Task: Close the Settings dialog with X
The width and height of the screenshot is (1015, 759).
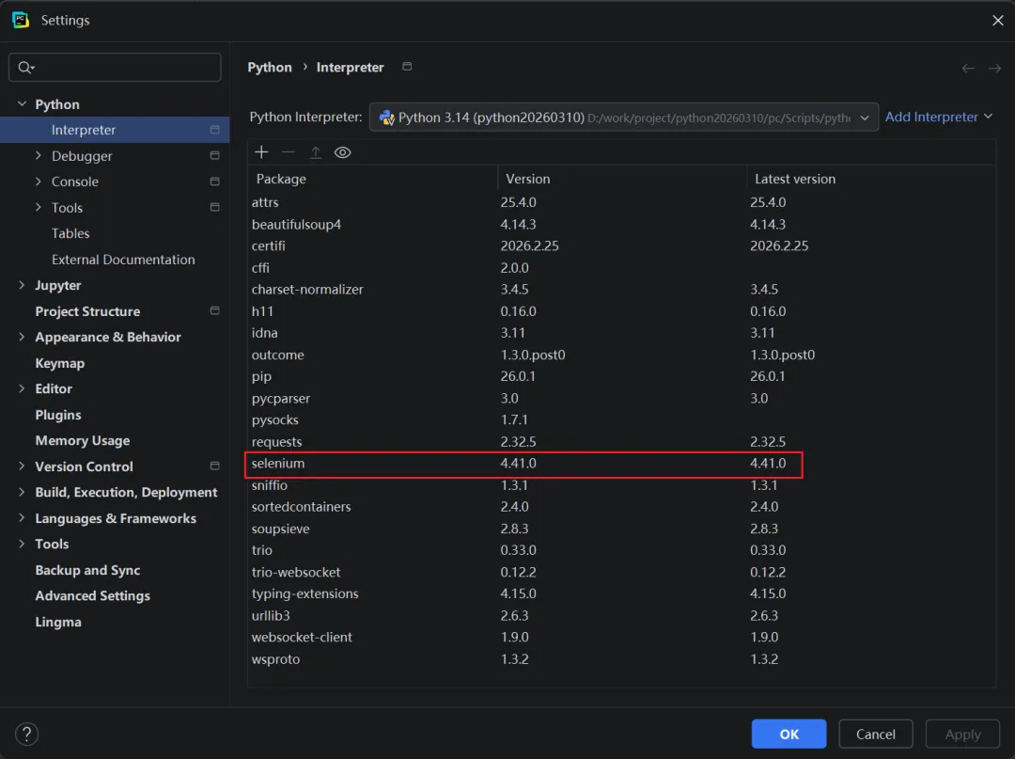Action: 997,20
